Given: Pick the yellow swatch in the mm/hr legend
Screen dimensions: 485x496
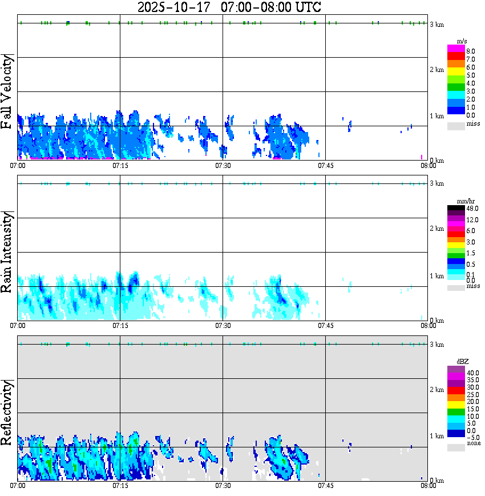Looking at the screenshot, I should 456,245.
